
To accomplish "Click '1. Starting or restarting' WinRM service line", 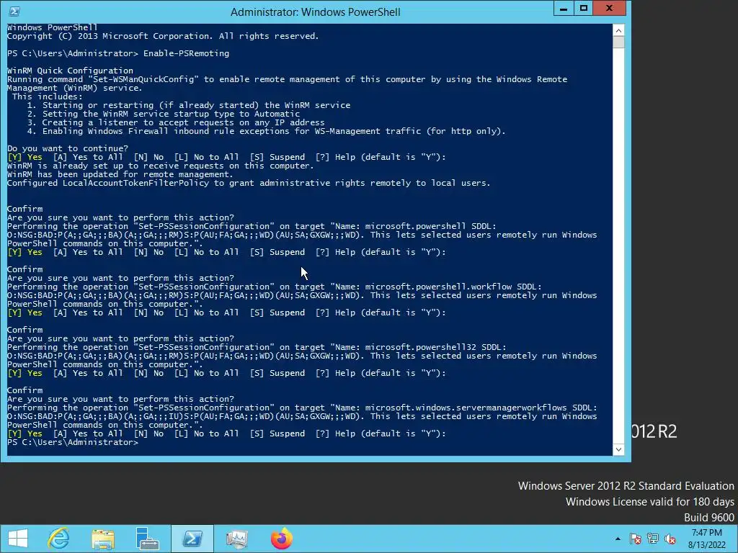I will 188,105.
